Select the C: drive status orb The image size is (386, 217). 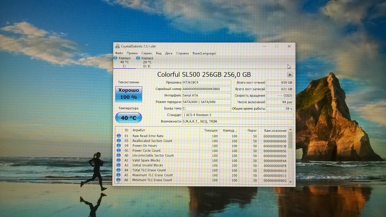pos(115,58)
